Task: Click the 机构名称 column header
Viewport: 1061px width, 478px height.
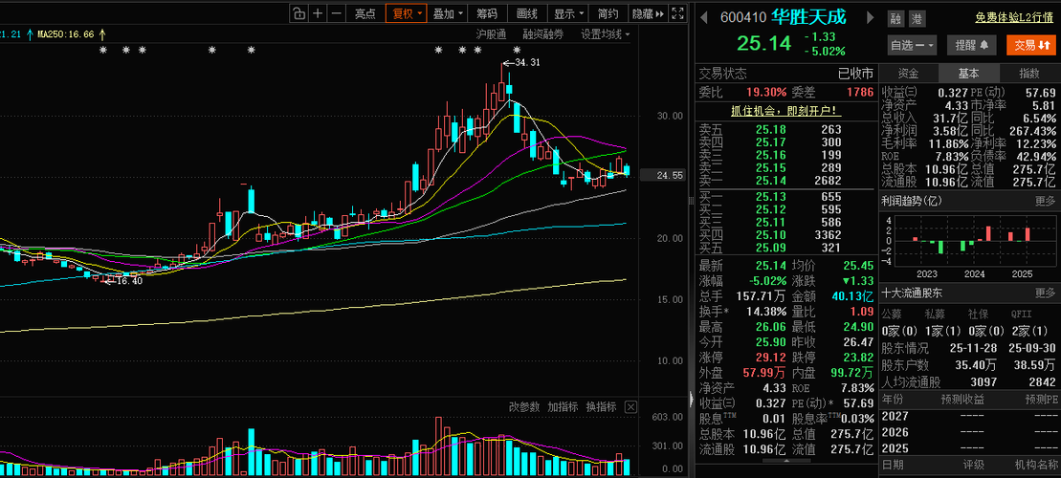Action: 1037,465
